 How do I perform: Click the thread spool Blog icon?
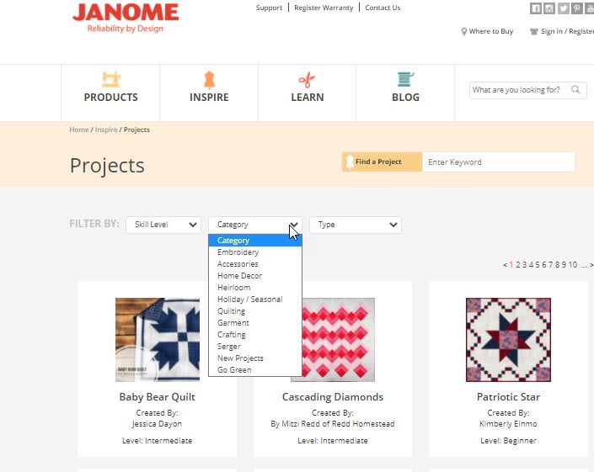pos(405,79)
